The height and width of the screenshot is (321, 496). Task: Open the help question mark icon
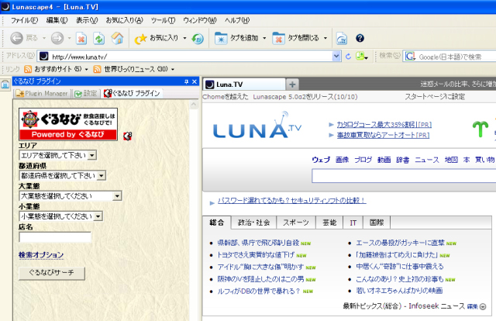click(360, 38)
